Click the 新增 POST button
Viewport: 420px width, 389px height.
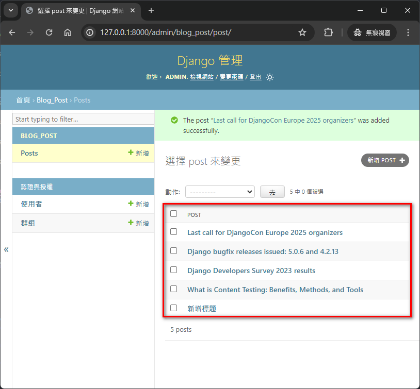click(385, 160)
